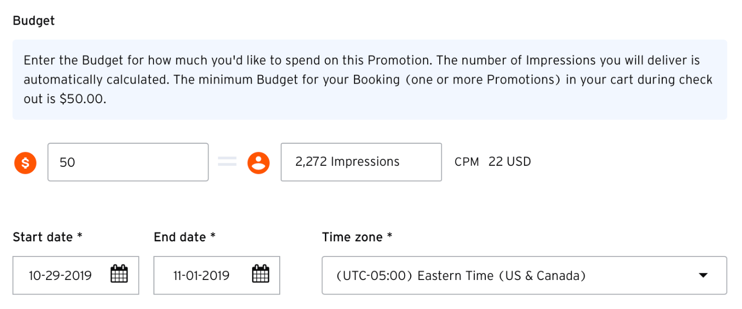The width and height of the screenshot is (742, 309).
Task: Open the Start date calendar icon
Action: point(119,274)
